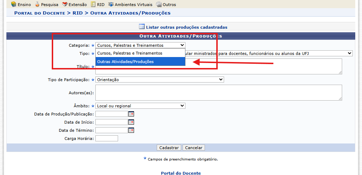Click the Data de Produção/Publicação field
This screenshot has height=175, width=362.
pyautogui.click(x=112, y=114)
